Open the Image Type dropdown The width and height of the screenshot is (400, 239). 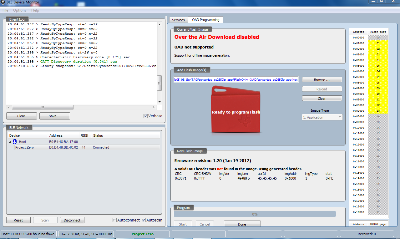click(322, 117)
